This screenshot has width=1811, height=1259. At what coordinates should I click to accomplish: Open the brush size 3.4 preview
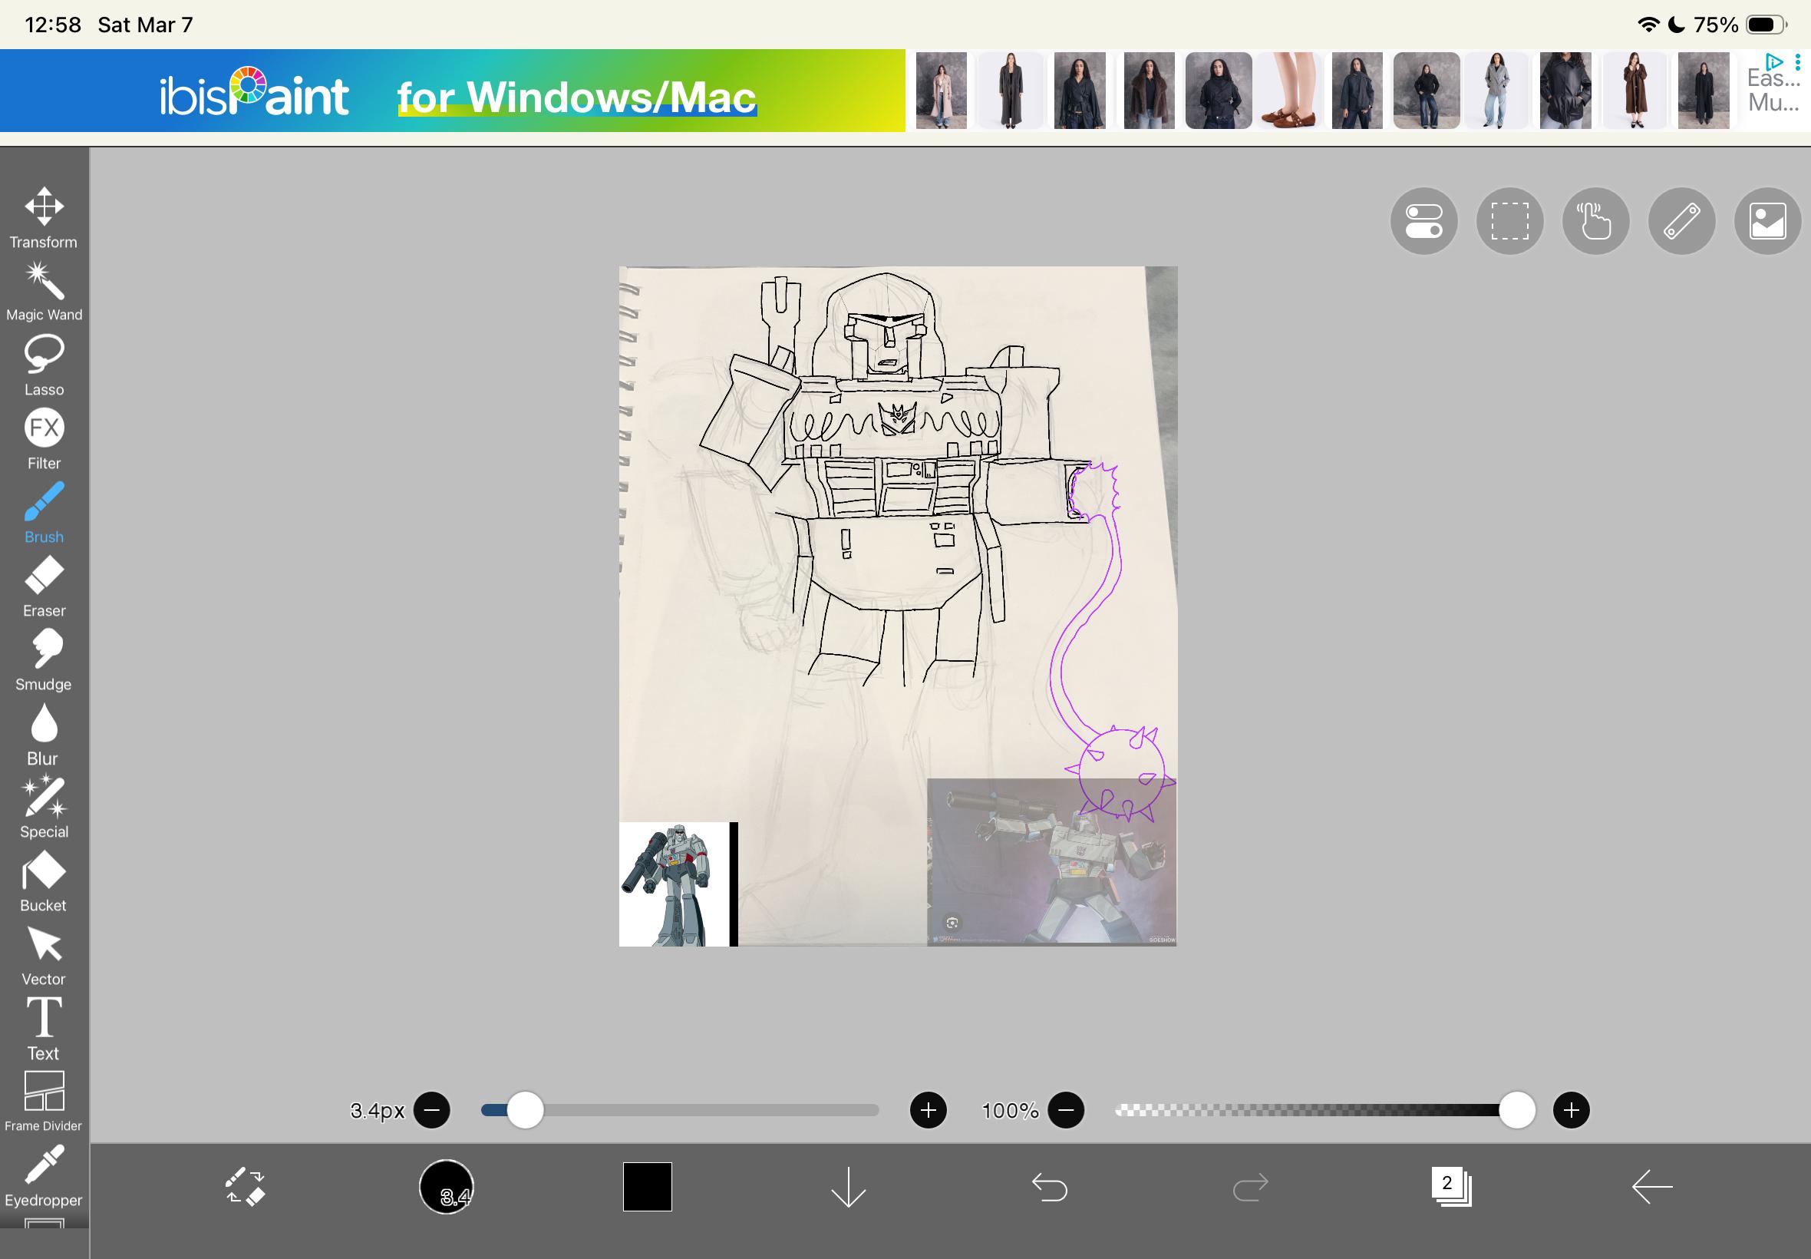click(447, 1186)
